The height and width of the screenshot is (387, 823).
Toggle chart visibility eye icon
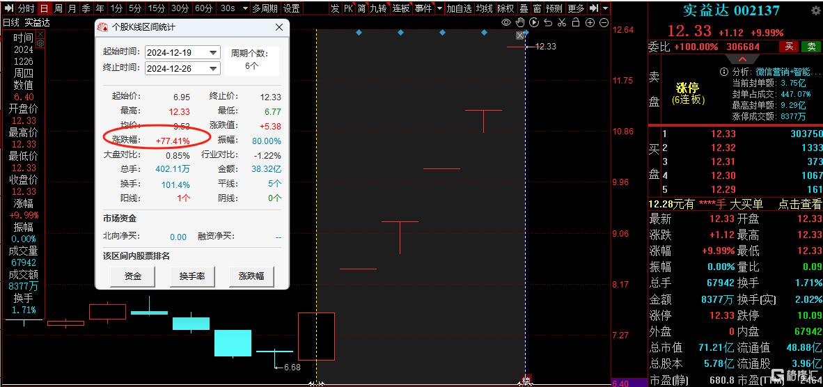tap(506, 22)
